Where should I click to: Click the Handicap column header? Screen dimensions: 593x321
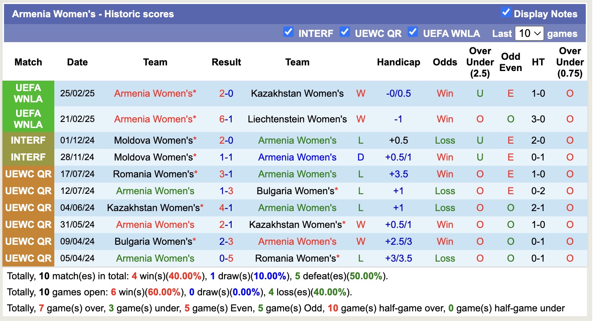(x=398, y=62)
